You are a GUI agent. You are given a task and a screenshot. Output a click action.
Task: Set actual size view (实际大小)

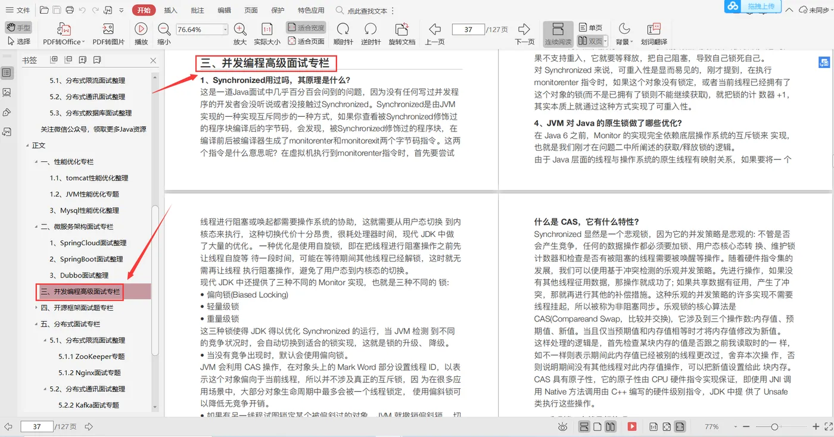267,34
